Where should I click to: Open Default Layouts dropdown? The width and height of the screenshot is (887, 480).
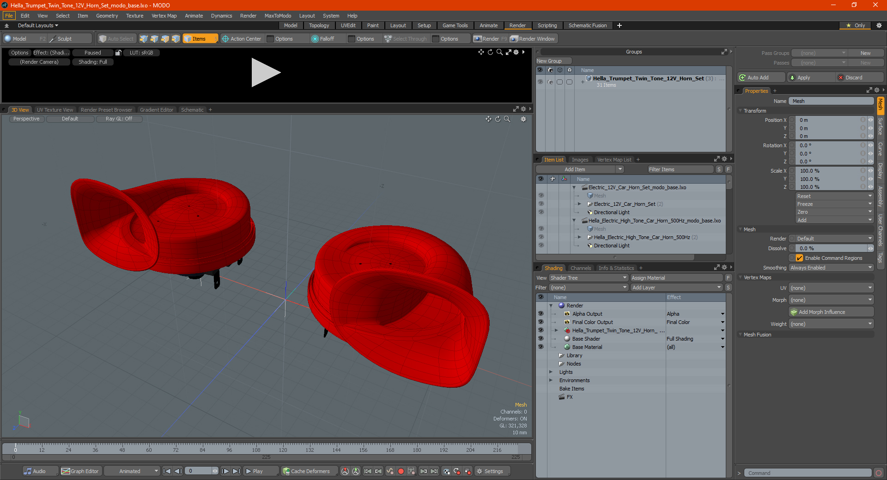coord(38,25)
